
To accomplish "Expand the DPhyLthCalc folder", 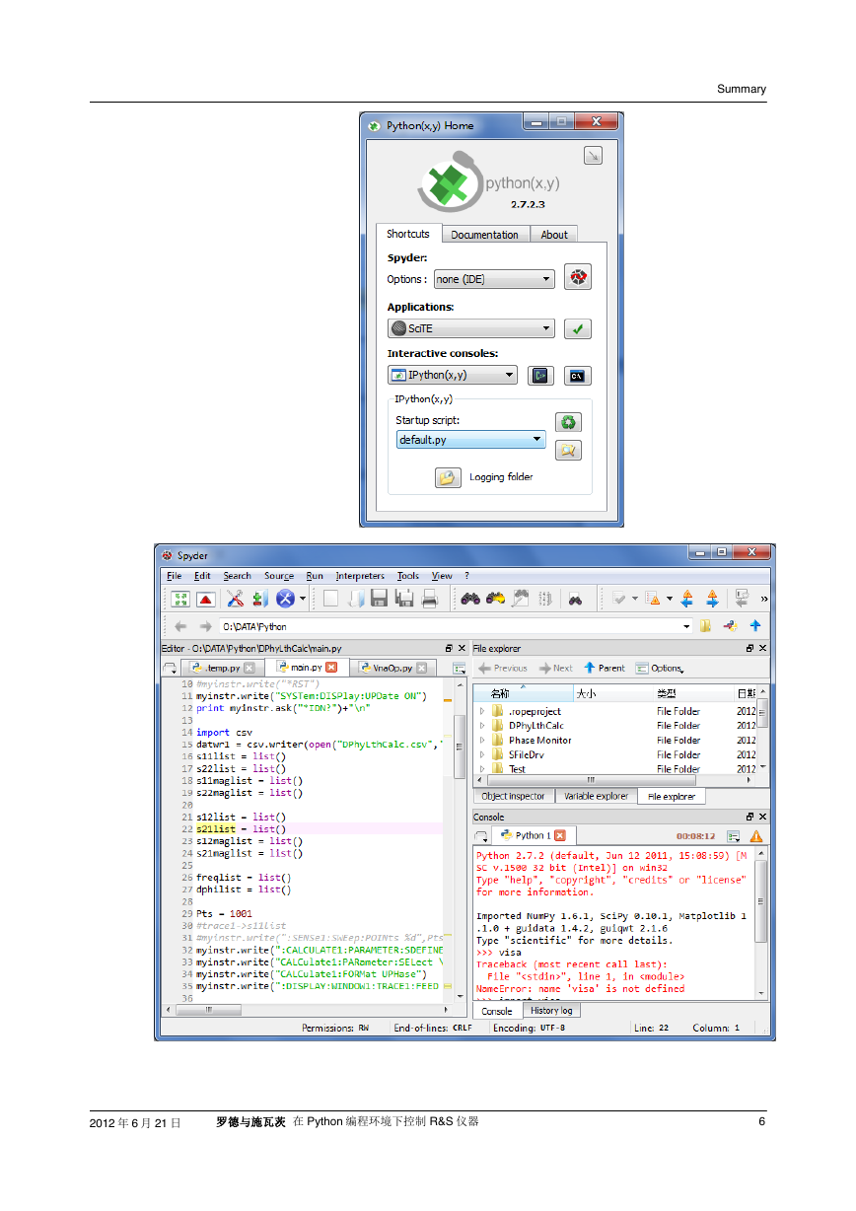I will click(482, 726).
